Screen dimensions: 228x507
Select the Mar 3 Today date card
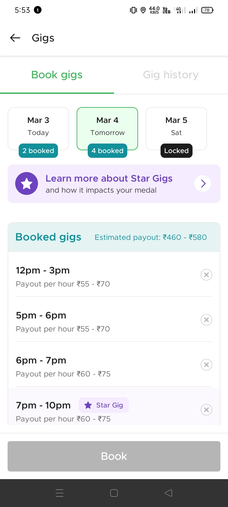coord(38,126)
